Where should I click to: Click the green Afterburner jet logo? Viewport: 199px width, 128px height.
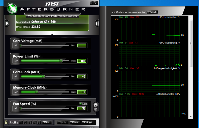pyautogui.click(x=12, y=8)
